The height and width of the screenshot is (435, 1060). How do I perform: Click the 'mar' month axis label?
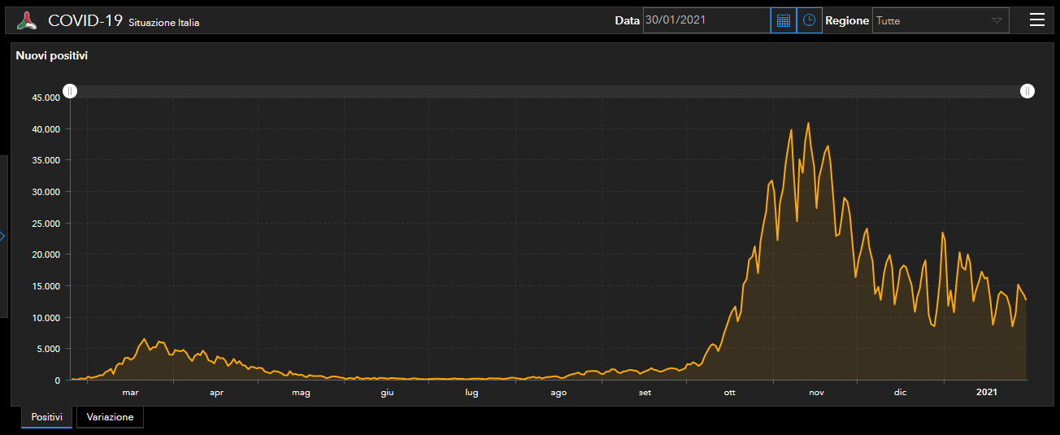[x=130, y=393]
